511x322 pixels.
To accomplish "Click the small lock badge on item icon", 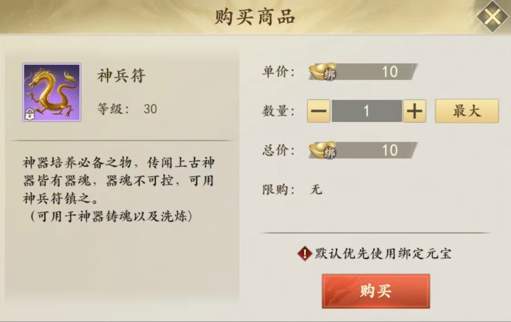I will click(29, 115).
